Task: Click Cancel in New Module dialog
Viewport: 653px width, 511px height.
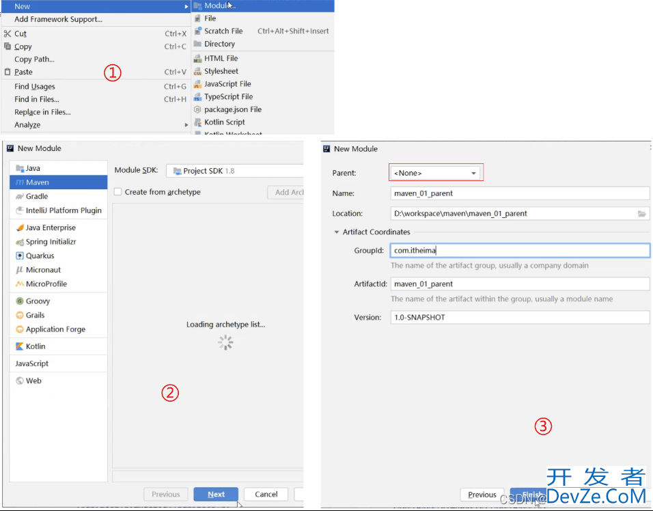Action: (x=266, y=495)
